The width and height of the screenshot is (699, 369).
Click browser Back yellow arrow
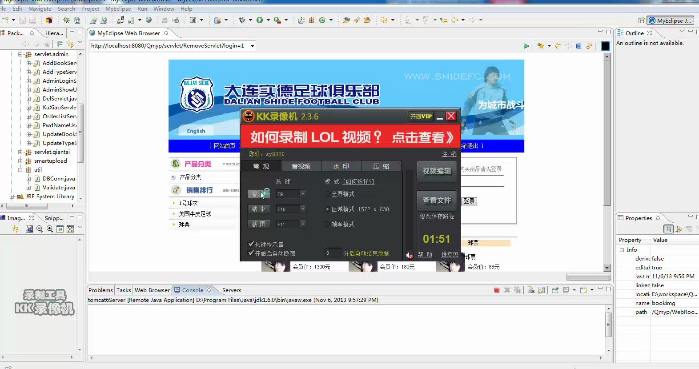pyautogui.click(x=558, y=46)
